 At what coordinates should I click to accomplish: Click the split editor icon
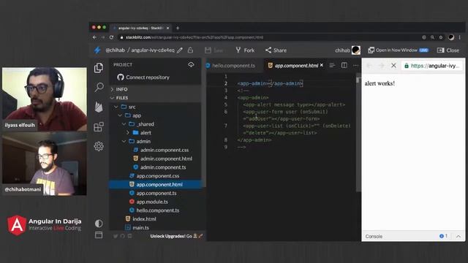[x=344, y=65]
